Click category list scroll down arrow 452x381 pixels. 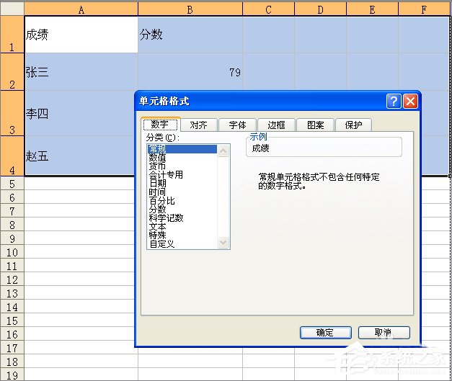pyautogui.click(x=223, y=243)
